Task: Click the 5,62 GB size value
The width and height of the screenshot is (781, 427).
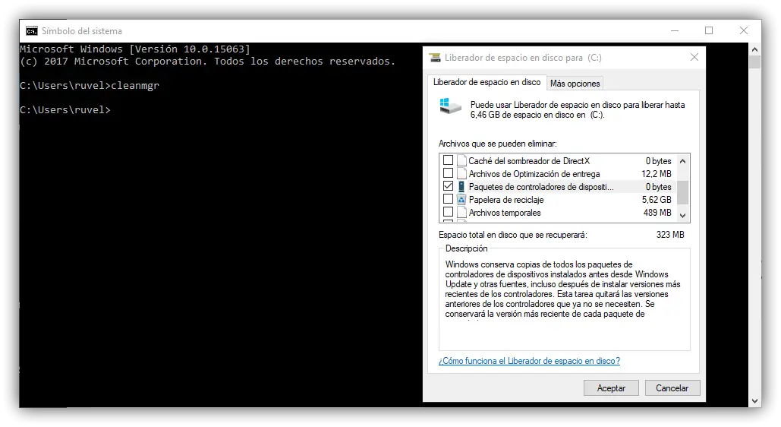Action: click(x=657, y=200)
